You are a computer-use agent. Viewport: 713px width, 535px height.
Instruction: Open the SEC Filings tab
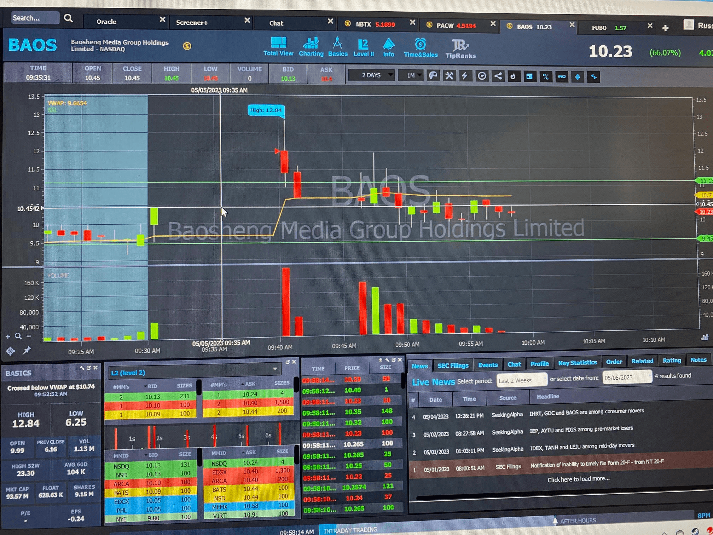(453, 366)
